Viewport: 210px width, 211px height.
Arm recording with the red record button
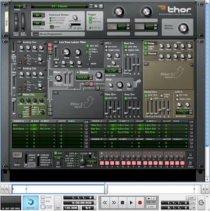click(x=140, y=203)
